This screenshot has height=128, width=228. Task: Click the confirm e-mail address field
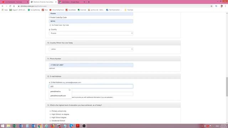point(102,94)
